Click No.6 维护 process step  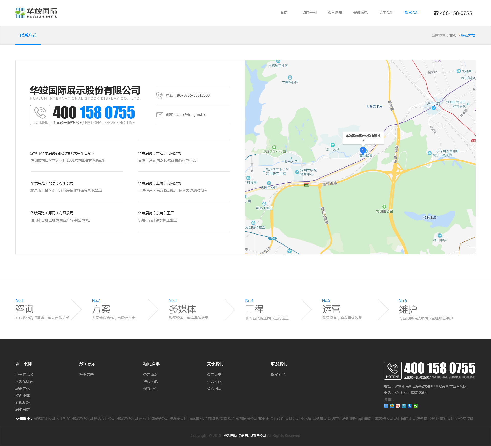426,309
